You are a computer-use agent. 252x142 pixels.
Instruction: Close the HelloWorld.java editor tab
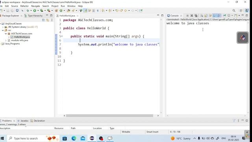tap(78, 16)
